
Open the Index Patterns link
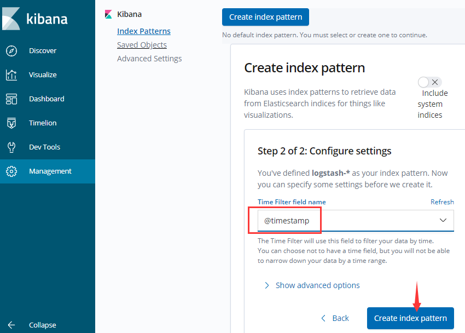click(144, 31)
